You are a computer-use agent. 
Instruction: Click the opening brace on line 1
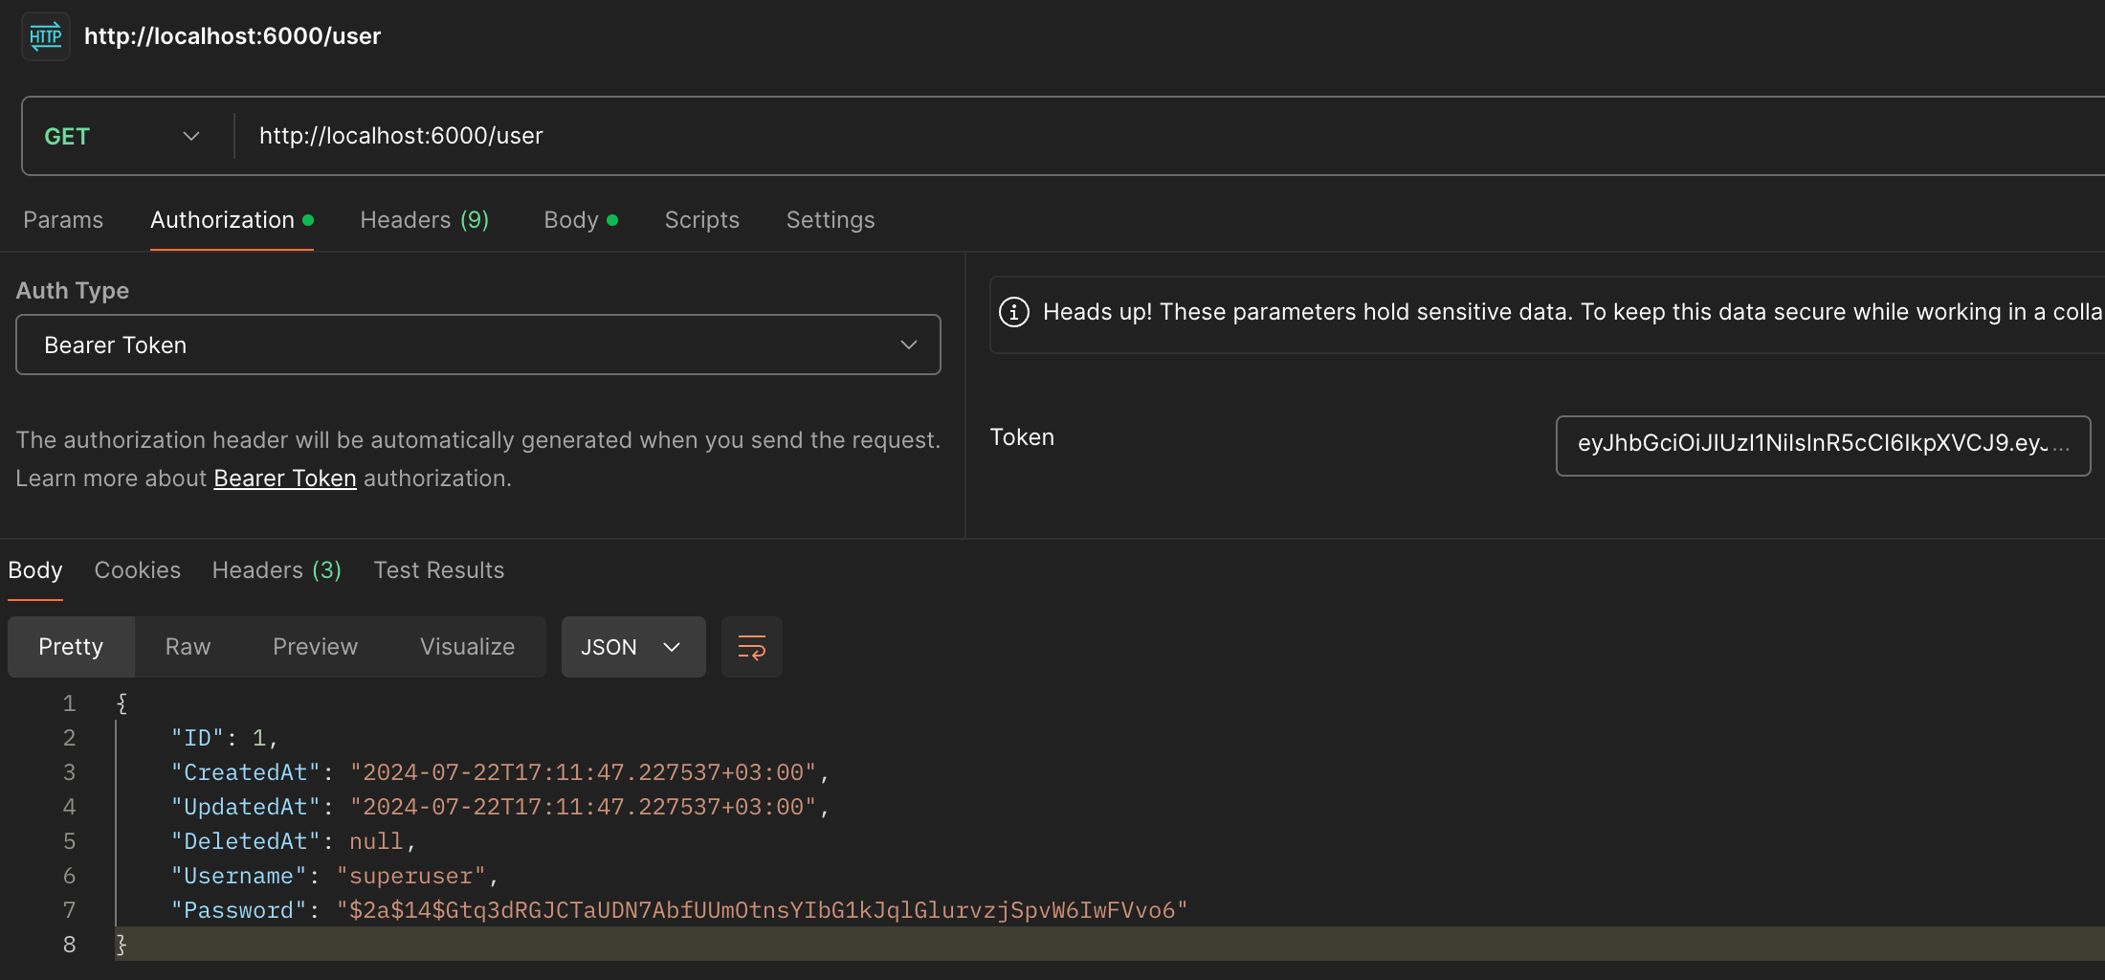pos(122,703)
